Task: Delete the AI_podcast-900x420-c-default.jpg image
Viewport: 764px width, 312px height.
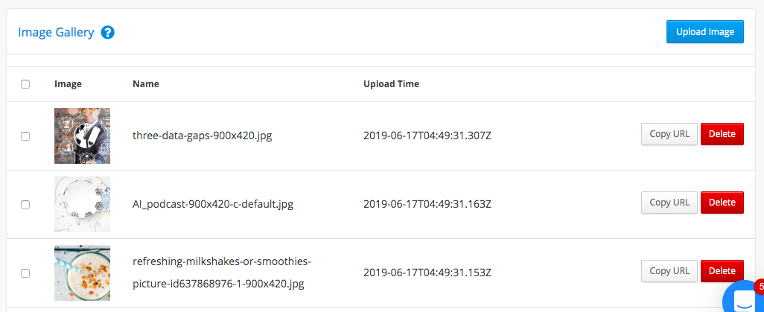Action: (x=722, y=203)
